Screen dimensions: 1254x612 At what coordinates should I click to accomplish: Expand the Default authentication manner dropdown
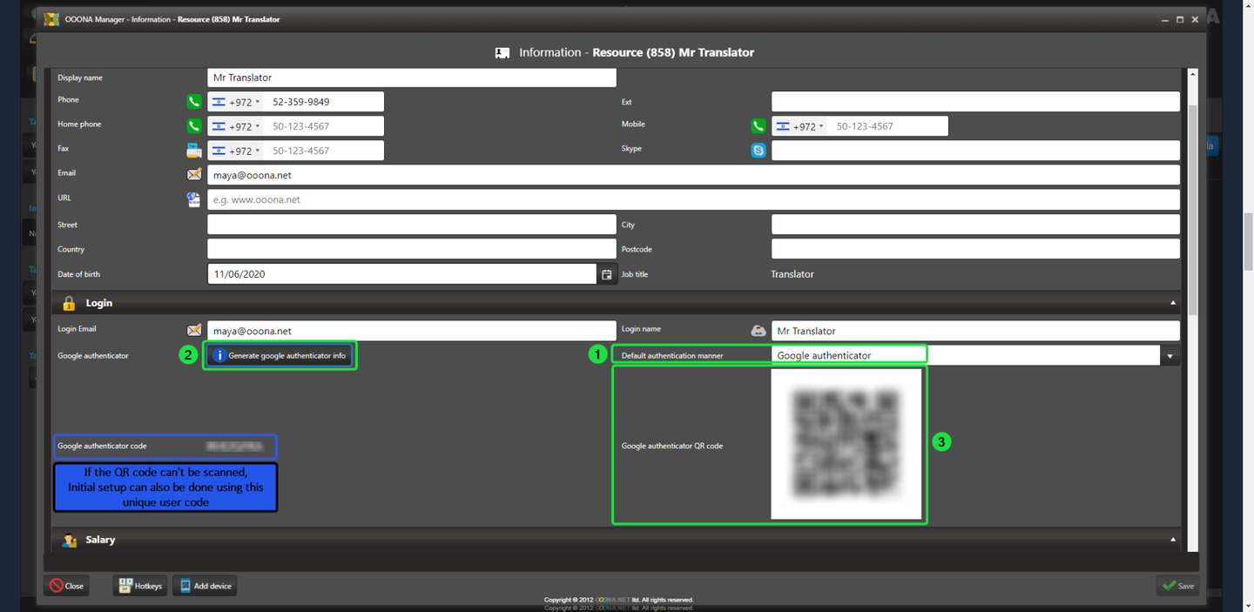point(1170,355)
